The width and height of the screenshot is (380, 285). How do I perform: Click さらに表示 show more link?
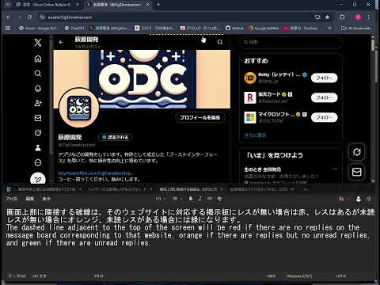tap(255, 135)
